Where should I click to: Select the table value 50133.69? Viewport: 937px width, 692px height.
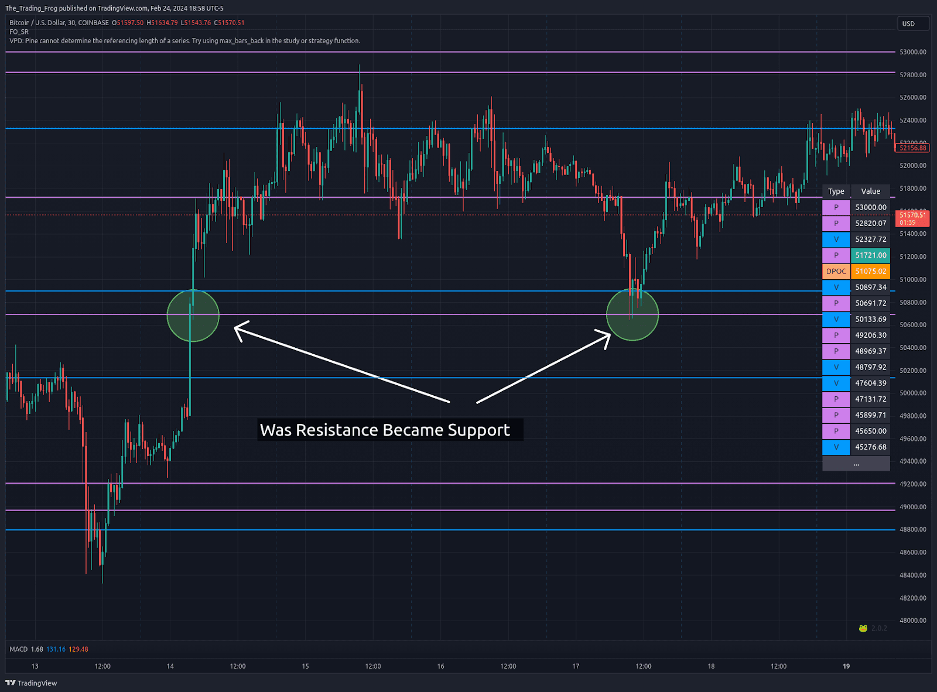coord(870,319)
